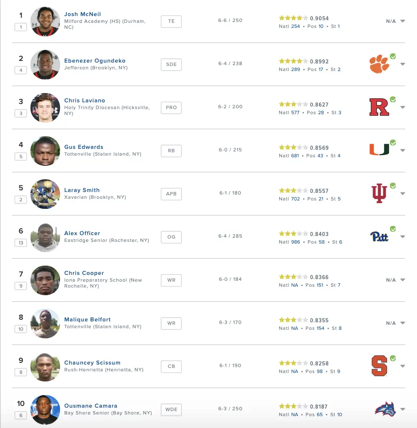This screenshot has height=428, width=417.
Task: Expand Ousmane Camara's row dropdown arrow
Action: tap(403, 409)
